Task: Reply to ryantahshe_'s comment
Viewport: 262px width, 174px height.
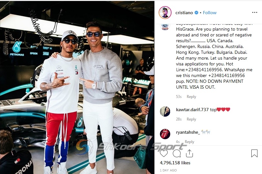Action: click(x=189, y=142)
